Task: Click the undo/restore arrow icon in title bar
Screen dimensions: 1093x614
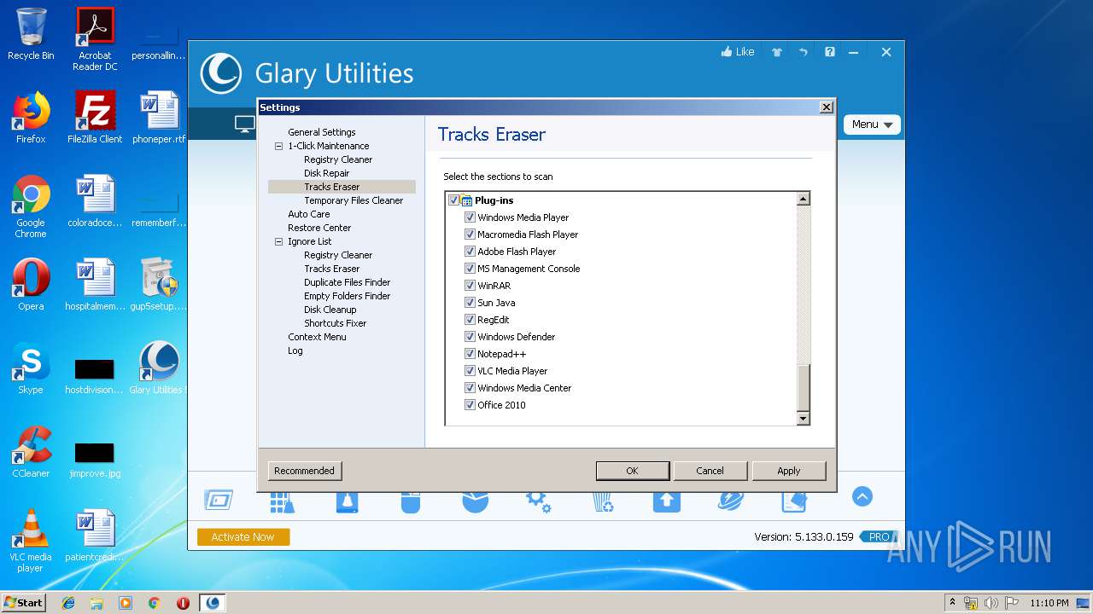Action: click(x=803, y=52)
